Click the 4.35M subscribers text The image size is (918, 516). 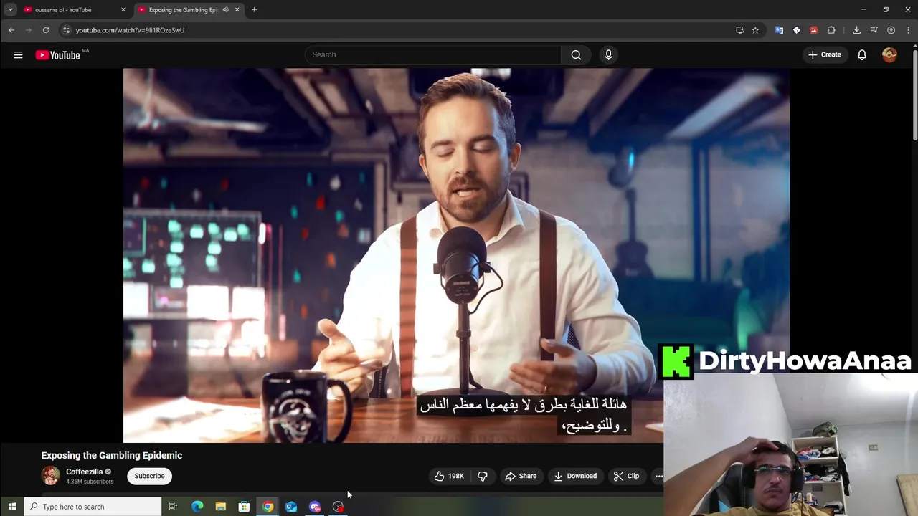pyautogui.click(x=90, y=482)
